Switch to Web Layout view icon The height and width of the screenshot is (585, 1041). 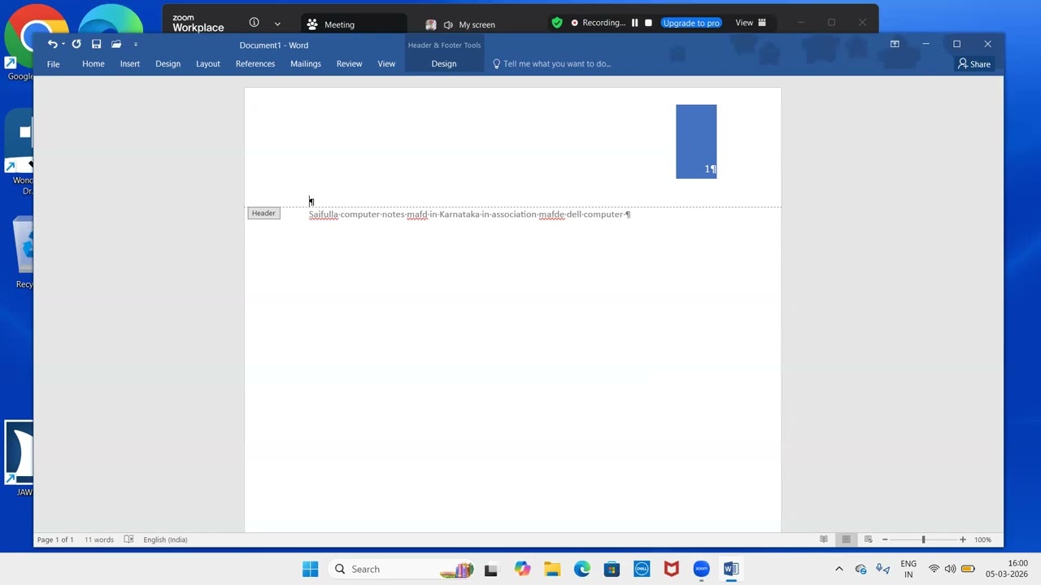click(x=869, y=539)
